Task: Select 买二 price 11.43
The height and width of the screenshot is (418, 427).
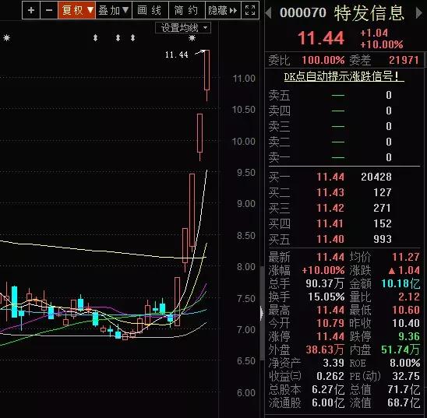Action: (x=330, y=192)
